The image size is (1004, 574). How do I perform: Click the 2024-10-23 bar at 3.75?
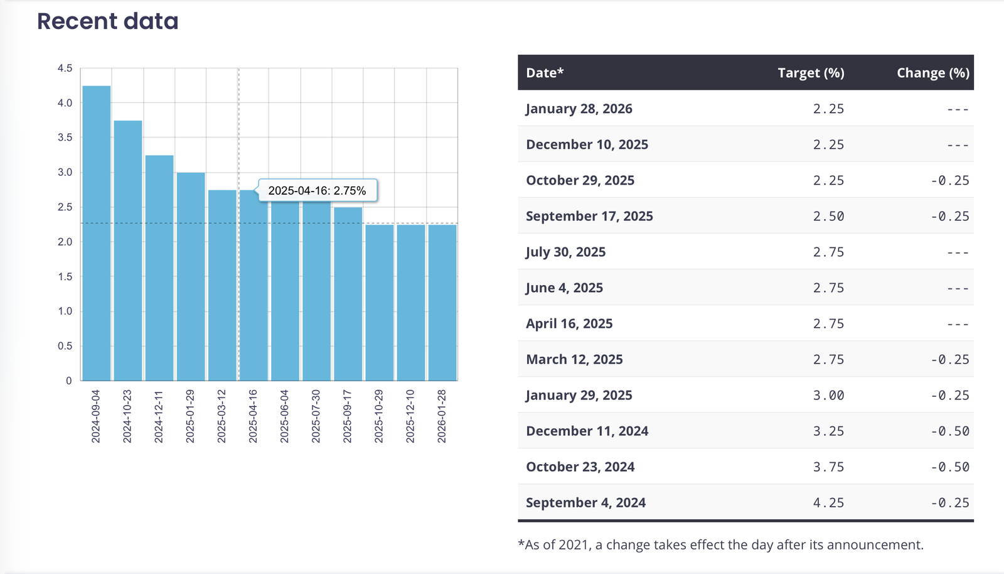coord(128,251)
